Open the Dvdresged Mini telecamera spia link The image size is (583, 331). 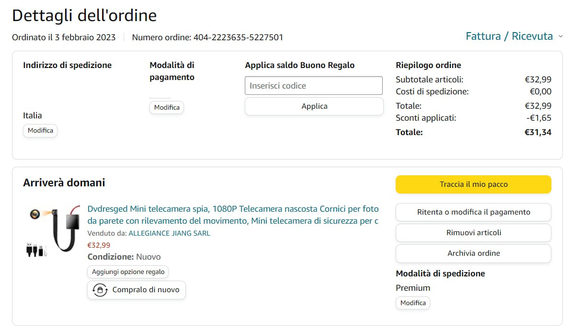(x=233, y=215)
